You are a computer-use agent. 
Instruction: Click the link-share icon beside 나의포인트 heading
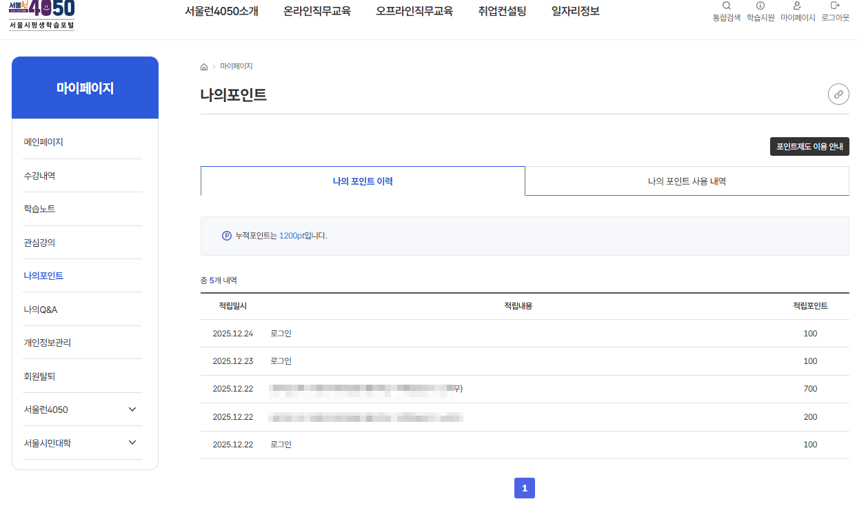pos(838,94)
